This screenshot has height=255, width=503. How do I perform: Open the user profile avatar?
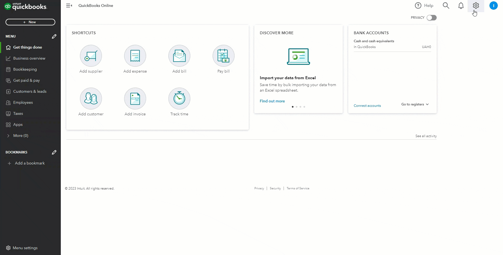click(493, 6)
